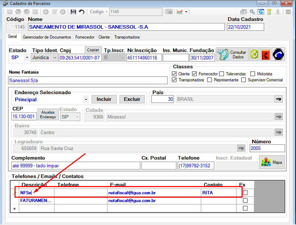Click the Número field 2005

[267, 148]
